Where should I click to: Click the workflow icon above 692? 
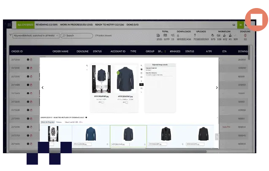point(225,35)
